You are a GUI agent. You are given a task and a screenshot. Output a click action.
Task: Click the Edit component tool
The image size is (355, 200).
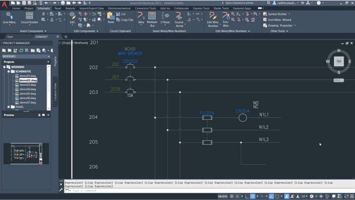coord(72,18)
